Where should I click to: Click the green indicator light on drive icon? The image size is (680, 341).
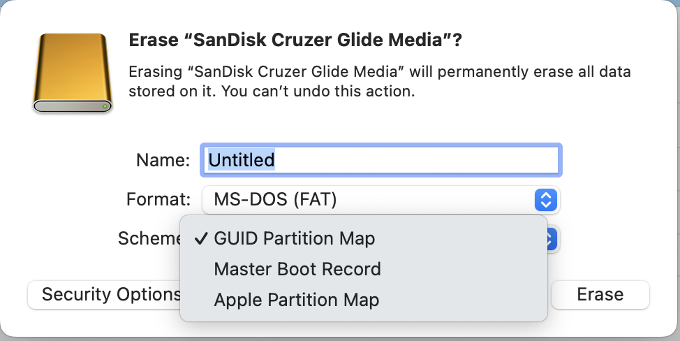pyautogui.click(x=105, y=106)
